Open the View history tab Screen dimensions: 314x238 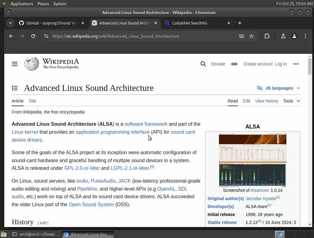coord(266,101)
